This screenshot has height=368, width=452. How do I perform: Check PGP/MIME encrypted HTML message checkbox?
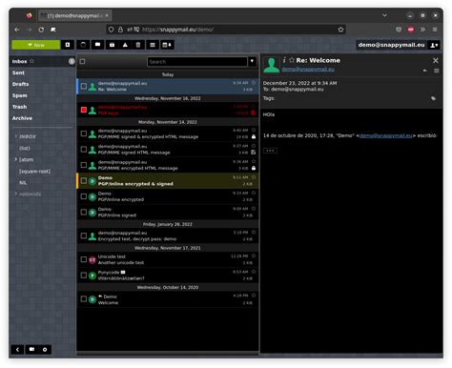click(84, 165)
